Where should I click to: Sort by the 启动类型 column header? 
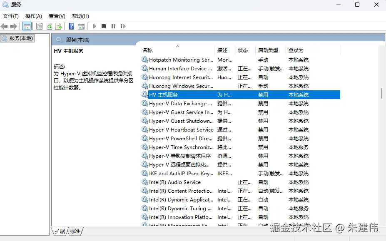[x=268, y=50]
